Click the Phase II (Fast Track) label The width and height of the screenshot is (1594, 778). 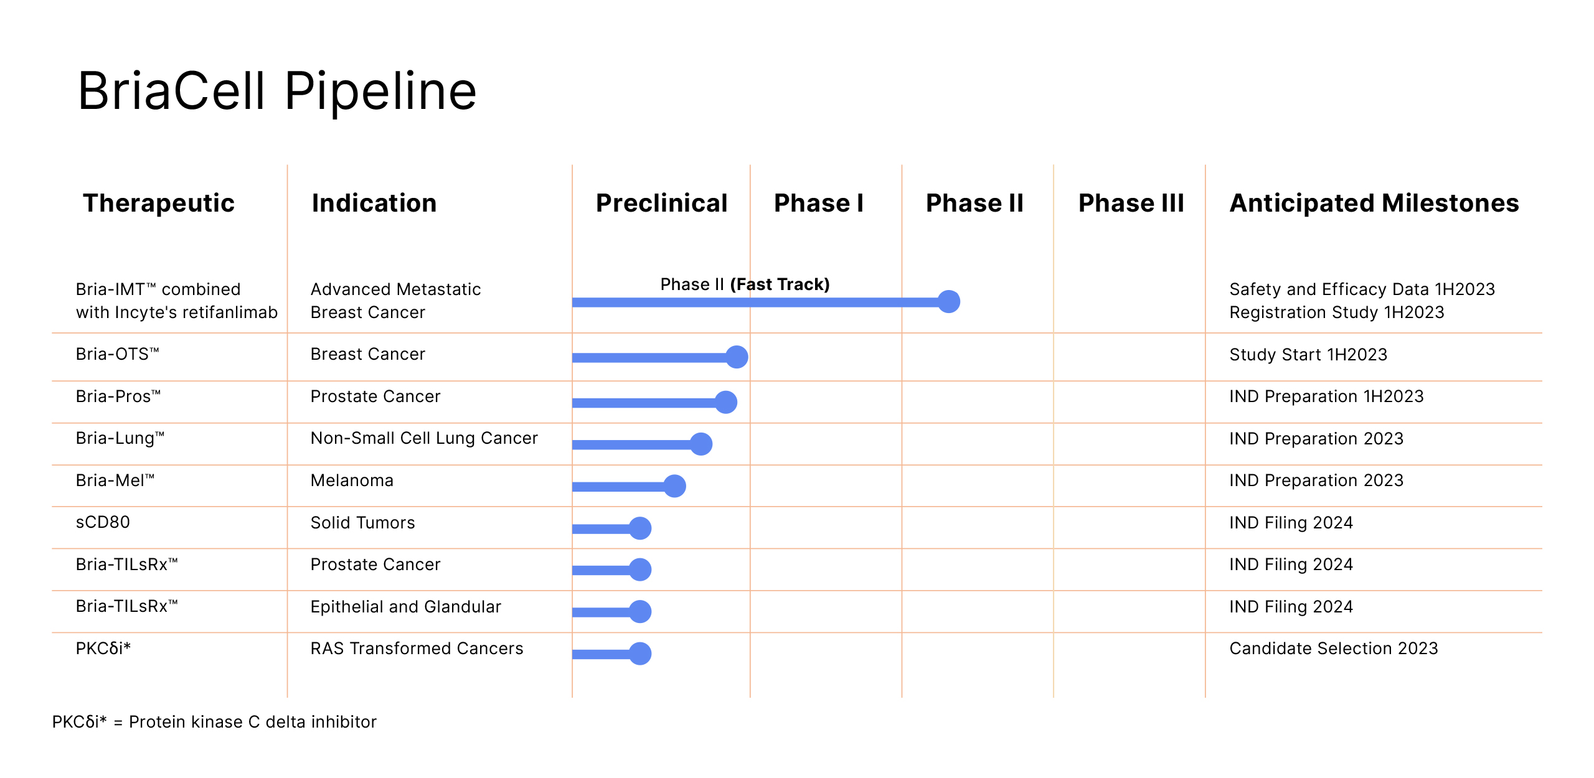[745, 284]
